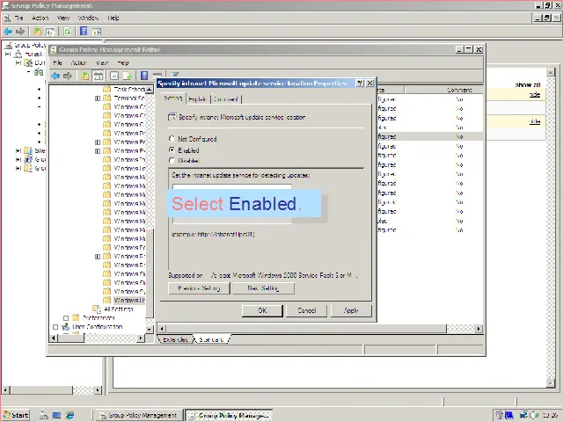Image resolution: width=563 pixels, height=422 pixels.
Task: Select User Configuration node in Editor tree
Action: point(98,326)
